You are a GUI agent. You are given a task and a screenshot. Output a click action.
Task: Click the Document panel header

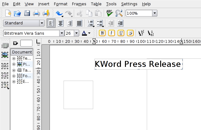pos(22,52)
